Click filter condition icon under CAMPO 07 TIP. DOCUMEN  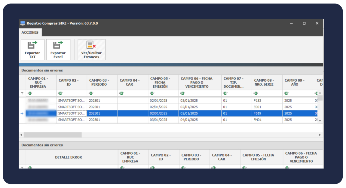pyautogui.click(x=225, y=93)
